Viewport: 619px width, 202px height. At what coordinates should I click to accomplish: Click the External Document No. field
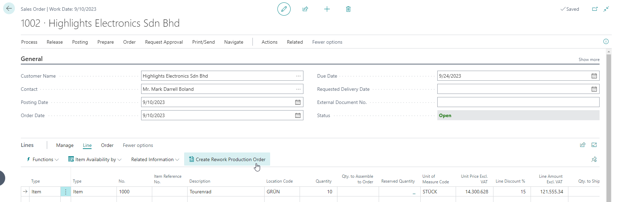pyautogui.click(x=518, y=102)
